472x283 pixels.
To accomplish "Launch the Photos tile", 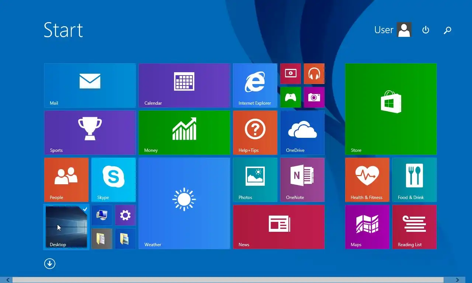I will [x=255, y=180].
